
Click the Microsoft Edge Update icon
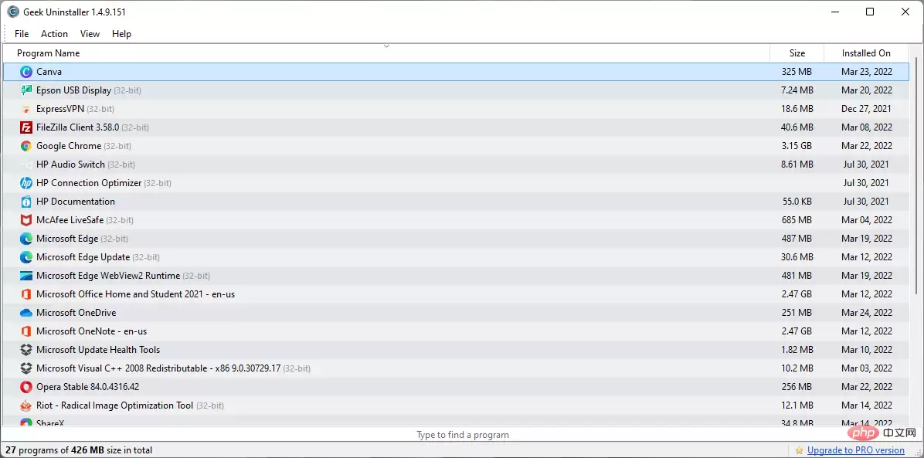(26, 257)
